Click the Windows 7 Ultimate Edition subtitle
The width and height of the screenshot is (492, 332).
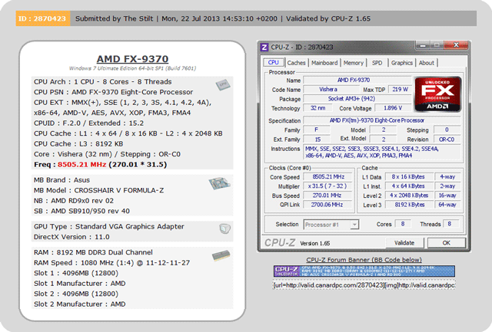(x=132, y=68)
